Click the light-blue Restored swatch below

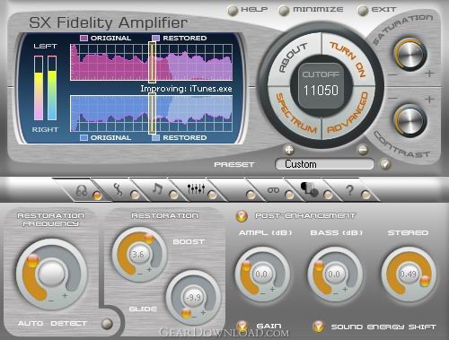point(155,137)
